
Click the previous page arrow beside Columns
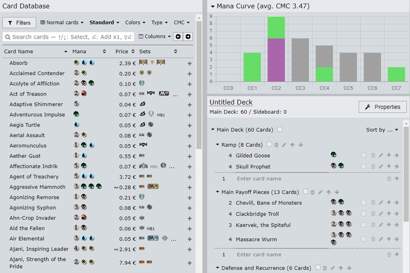(178, 37)
